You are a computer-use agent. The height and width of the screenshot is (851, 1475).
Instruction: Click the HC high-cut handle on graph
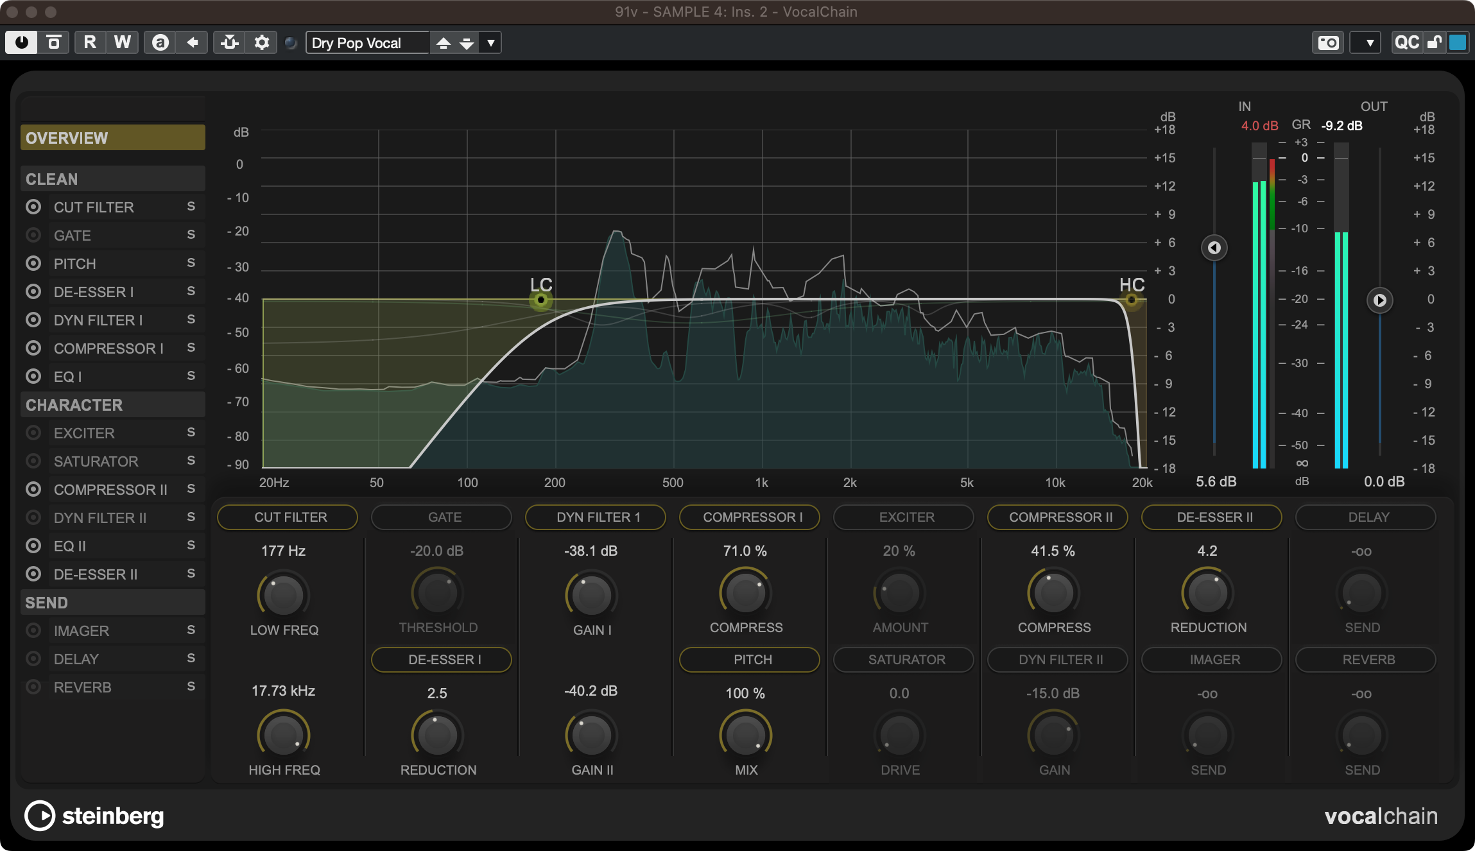click(x=1131, y=299)
